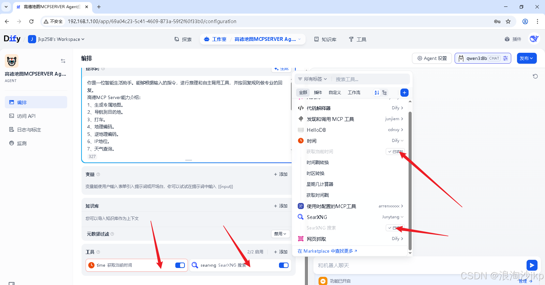Select the 自定义 tab in tool picker
Viewport: 545px width, 285px height.
pyautogui.click(x=335, y=93)
